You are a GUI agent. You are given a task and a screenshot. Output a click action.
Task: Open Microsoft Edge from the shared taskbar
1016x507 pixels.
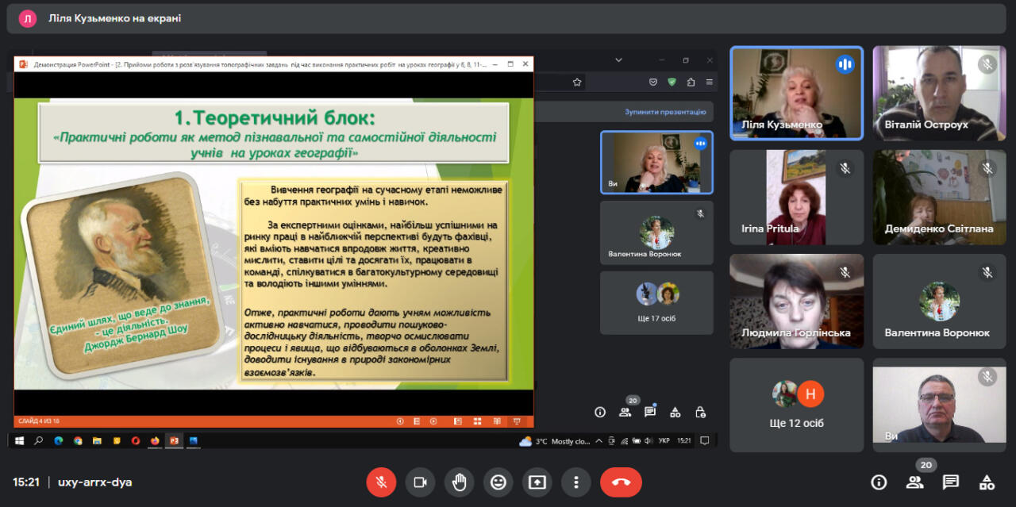59,440
